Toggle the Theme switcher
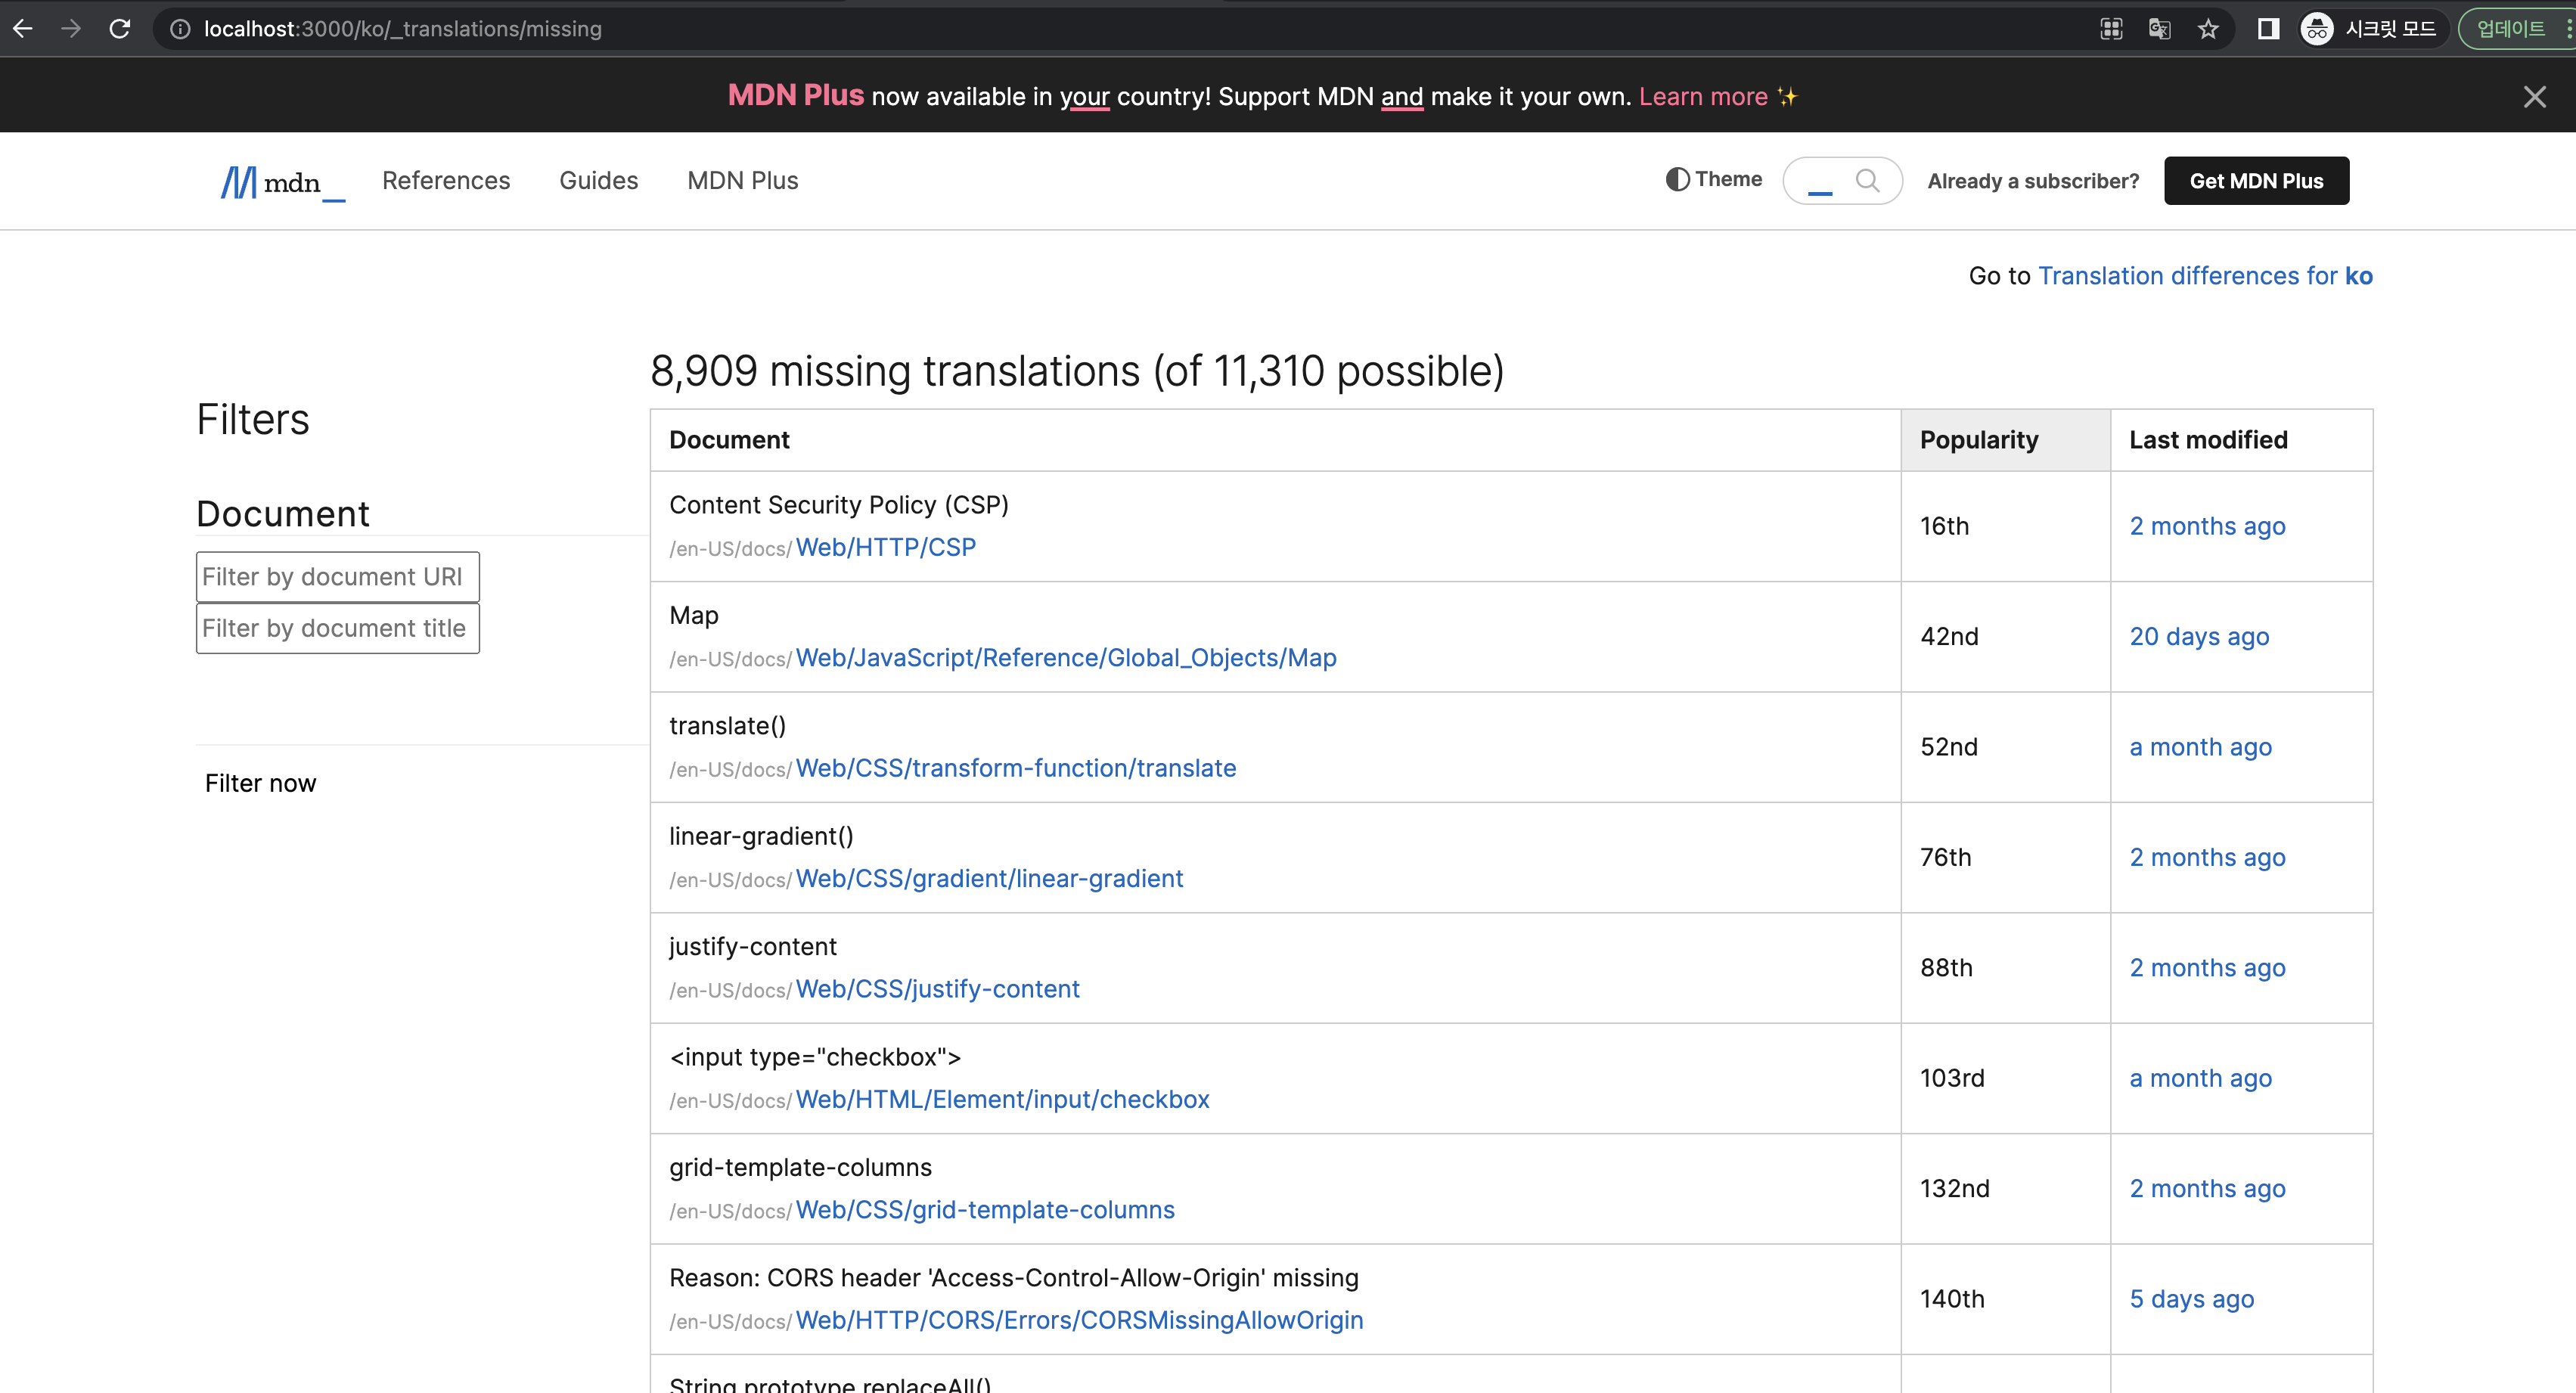 coord(1714,179)
